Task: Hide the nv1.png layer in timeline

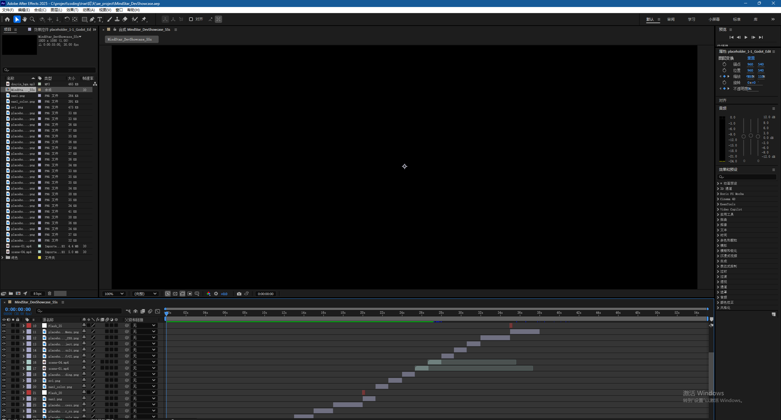Action: (4, 380)
